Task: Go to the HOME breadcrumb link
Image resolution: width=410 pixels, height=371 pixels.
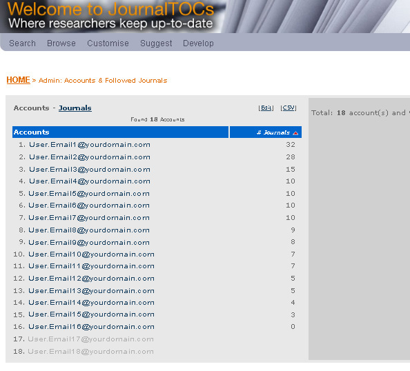Action: 19,80
